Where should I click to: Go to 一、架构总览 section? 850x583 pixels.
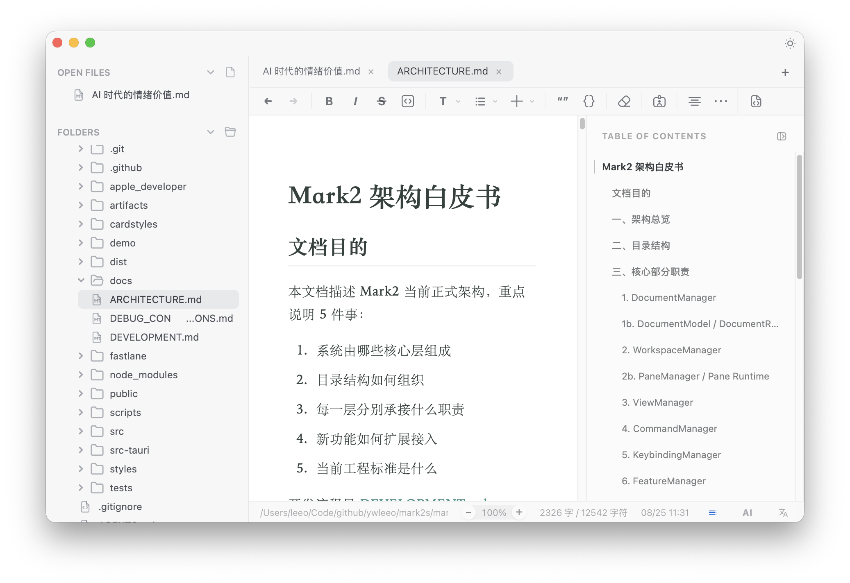point(641,219)
